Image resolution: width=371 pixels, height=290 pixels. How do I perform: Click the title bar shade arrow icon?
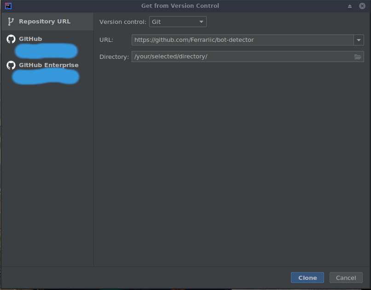pyautogui.click(x=350, y=6)
